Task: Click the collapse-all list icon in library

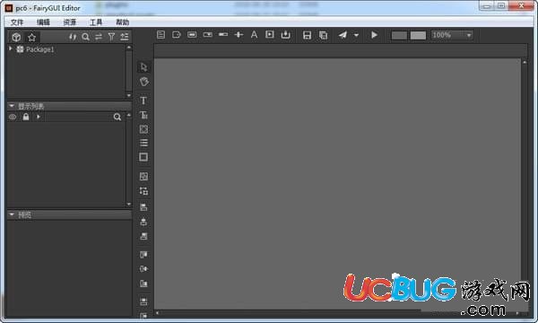Action: (125, 37)
